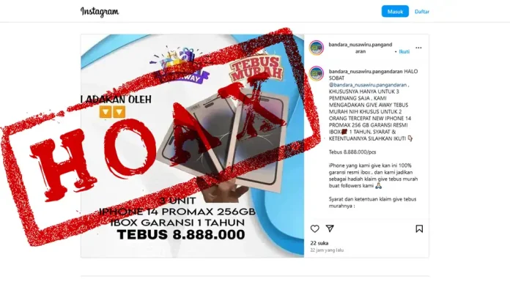
Task: Click the 22 jam yang lalu timestamp
Action: coord(327,250)
